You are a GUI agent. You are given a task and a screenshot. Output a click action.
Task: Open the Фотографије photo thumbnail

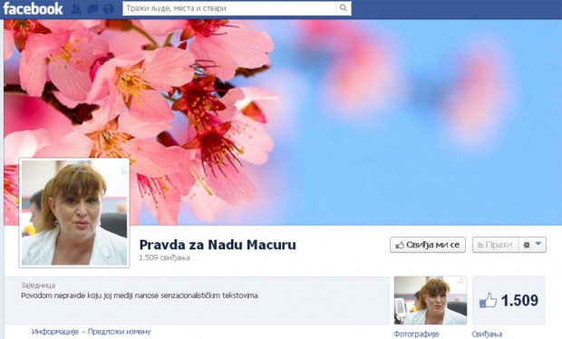[x=431, y=300]
